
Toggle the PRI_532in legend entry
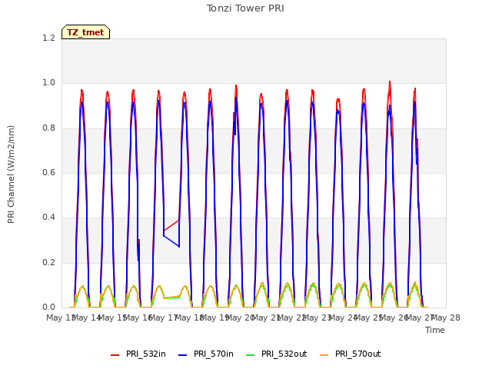point(138,354)
